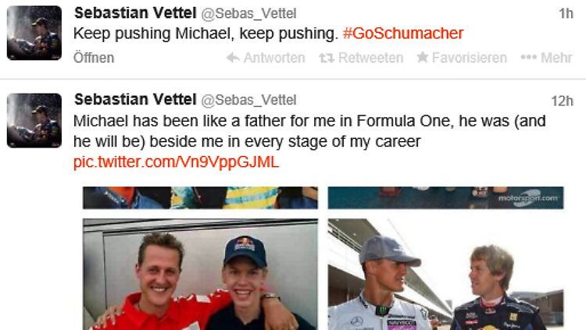
Task: Click the @Sebas_Vettel handle in the 1h tweet
Action: 249,14
